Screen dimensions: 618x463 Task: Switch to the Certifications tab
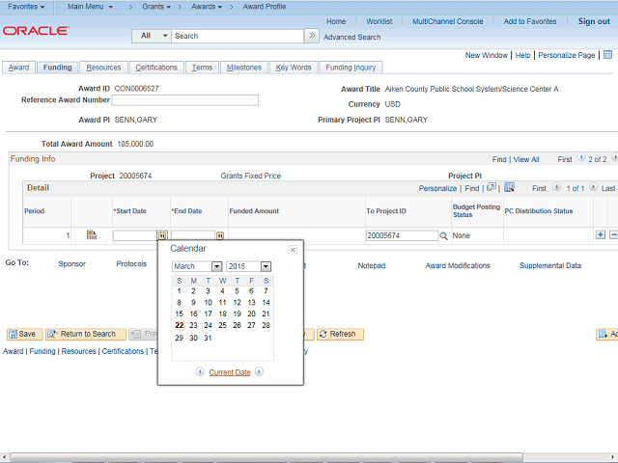[x=156, y=68]
